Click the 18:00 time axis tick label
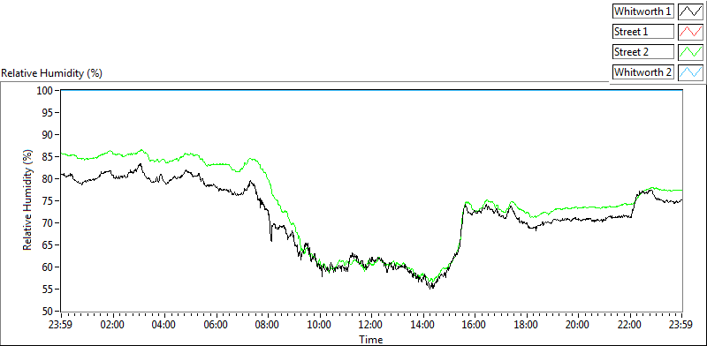Viewport: 707px width, 346px height. (527, 325)
